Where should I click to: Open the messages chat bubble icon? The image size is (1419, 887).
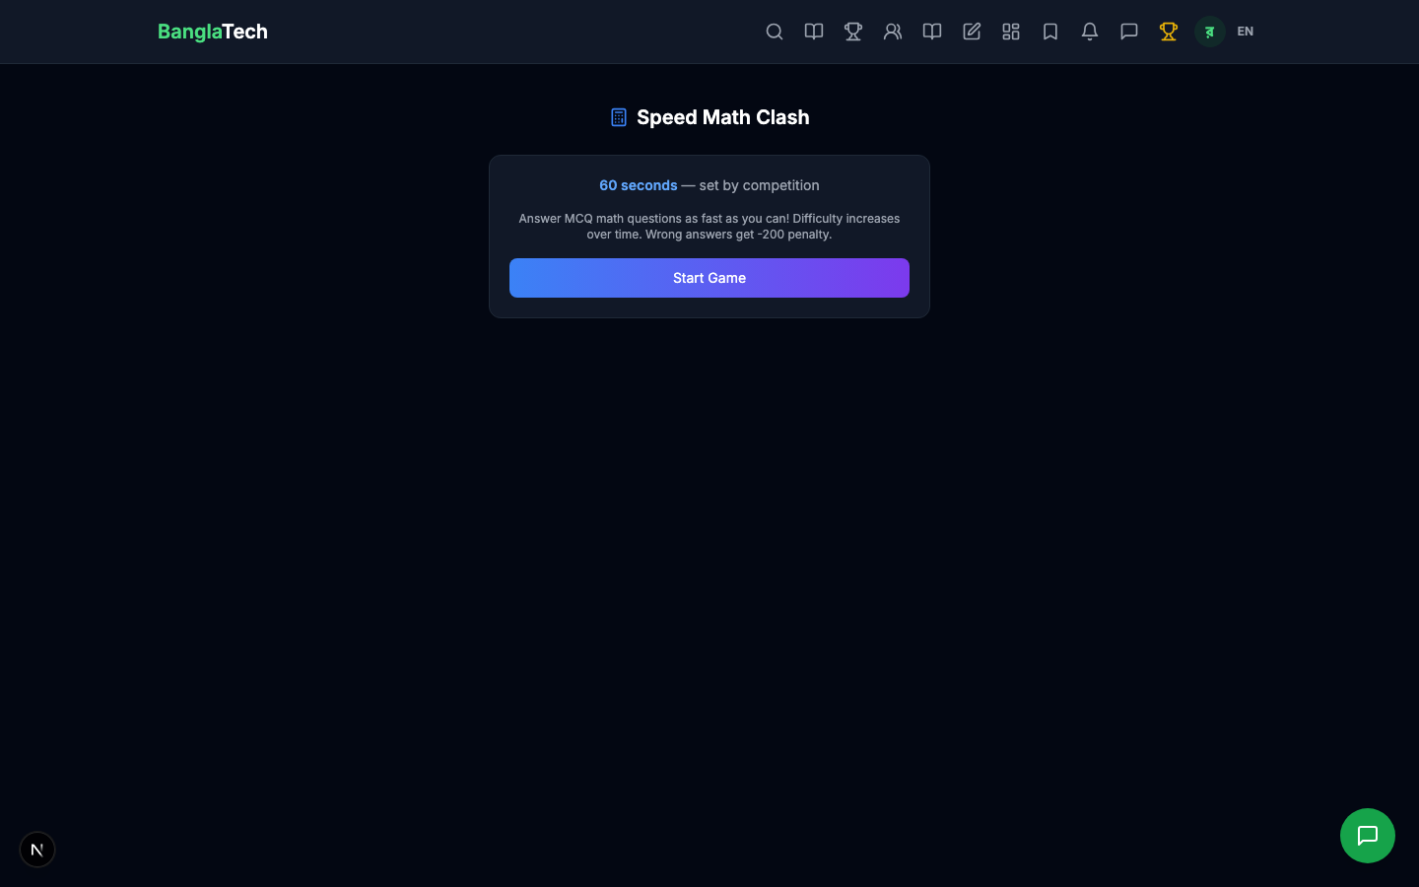pos(1129,32)
